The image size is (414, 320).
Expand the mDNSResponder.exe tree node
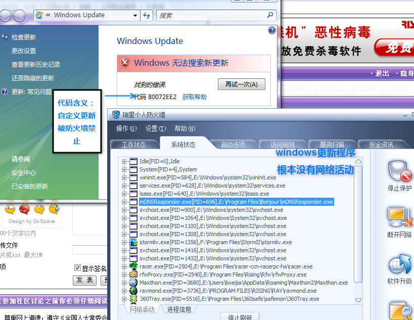[124, 202]
